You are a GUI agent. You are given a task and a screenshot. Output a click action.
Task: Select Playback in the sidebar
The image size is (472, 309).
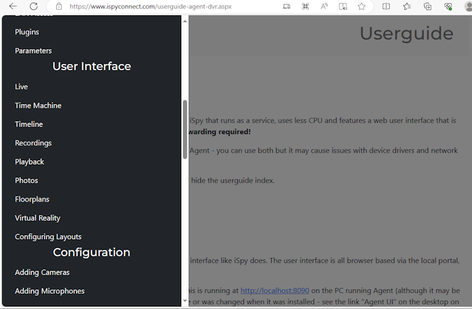29,162
